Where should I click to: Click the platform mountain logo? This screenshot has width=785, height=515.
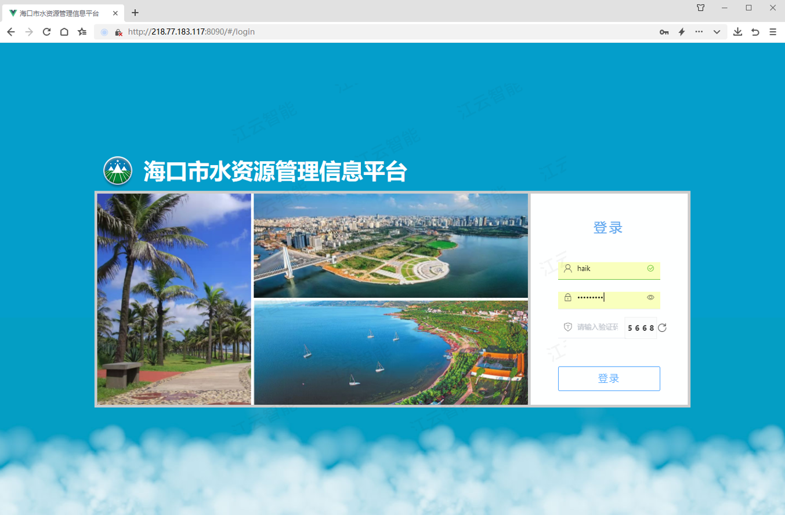118,171
